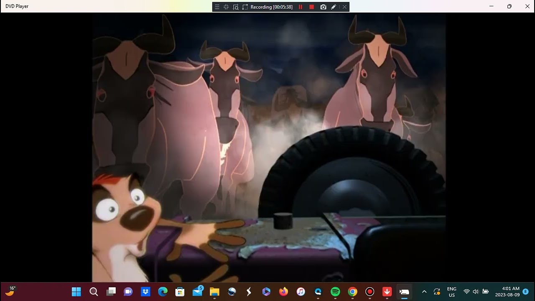
Task: Open notification center badge
Action: [525, 292]
